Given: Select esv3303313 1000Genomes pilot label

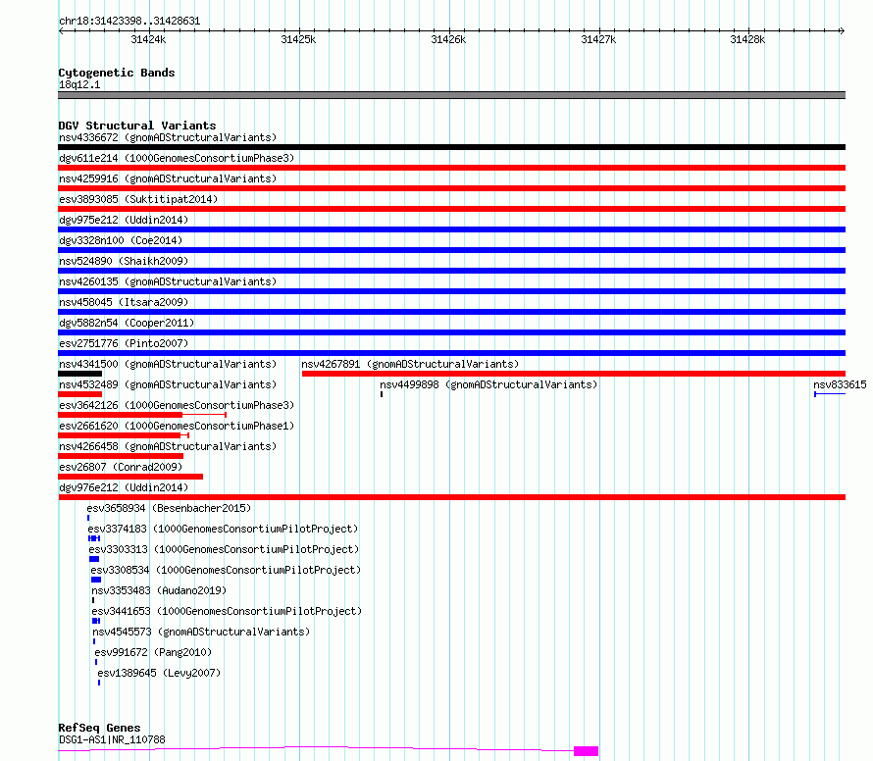Looking at the screenshot, I should tap(224, 549).
